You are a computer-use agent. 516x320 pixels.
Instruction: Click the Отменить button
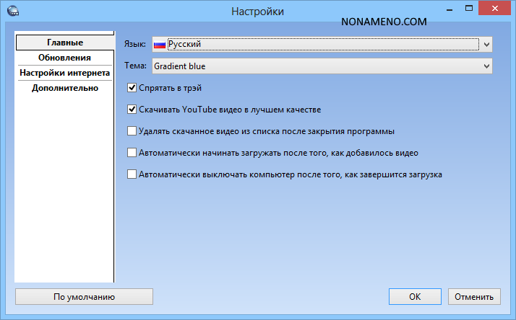pos(474,296)
